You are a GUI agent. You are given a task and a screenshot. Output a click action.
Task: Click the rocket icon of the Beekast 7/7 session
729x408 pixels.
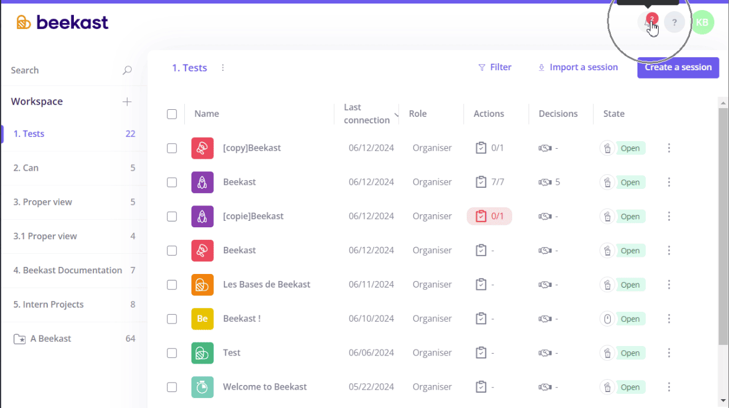(202, 182)
